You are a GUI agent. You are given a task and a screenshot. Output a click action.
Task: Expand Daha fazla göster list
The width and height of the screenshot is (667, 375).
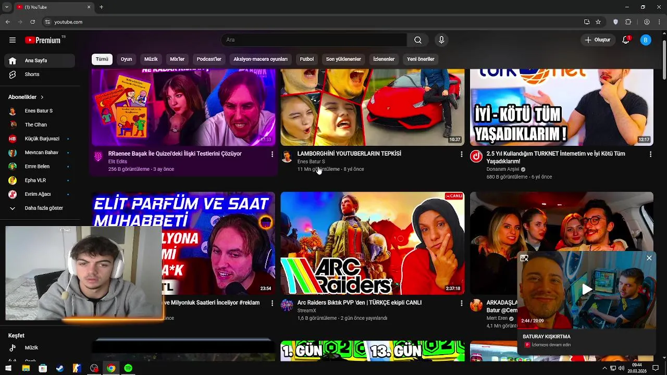coord(40,208)
